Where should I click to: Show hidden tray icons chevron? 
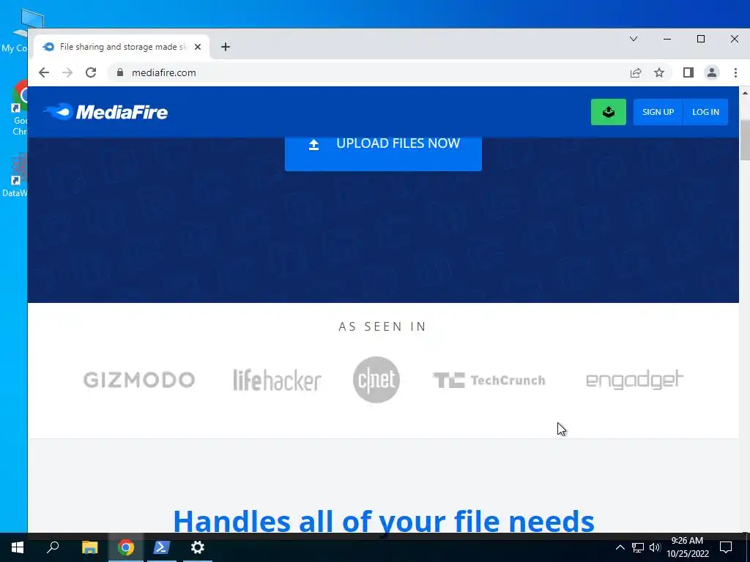(620, 547)
